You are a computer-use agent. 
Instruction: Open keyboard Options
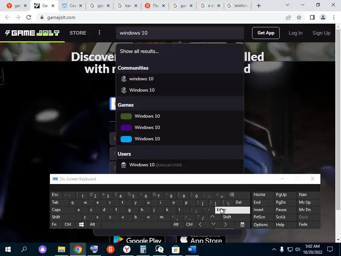[x=263, y=224]
